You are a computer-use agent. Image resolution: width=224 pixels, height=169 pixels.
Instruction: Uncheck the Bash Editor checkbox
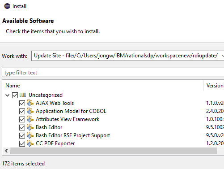22,127
